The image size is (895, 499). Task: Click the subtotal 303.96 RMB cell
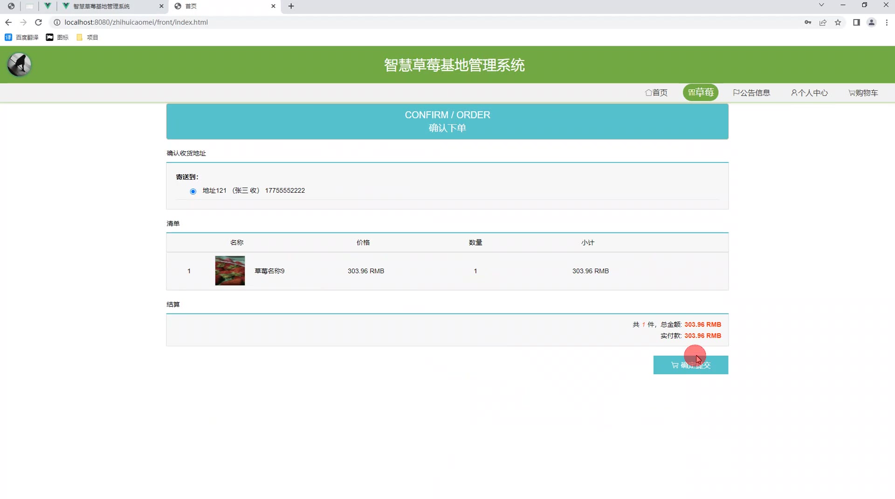(x=591, y=271)
